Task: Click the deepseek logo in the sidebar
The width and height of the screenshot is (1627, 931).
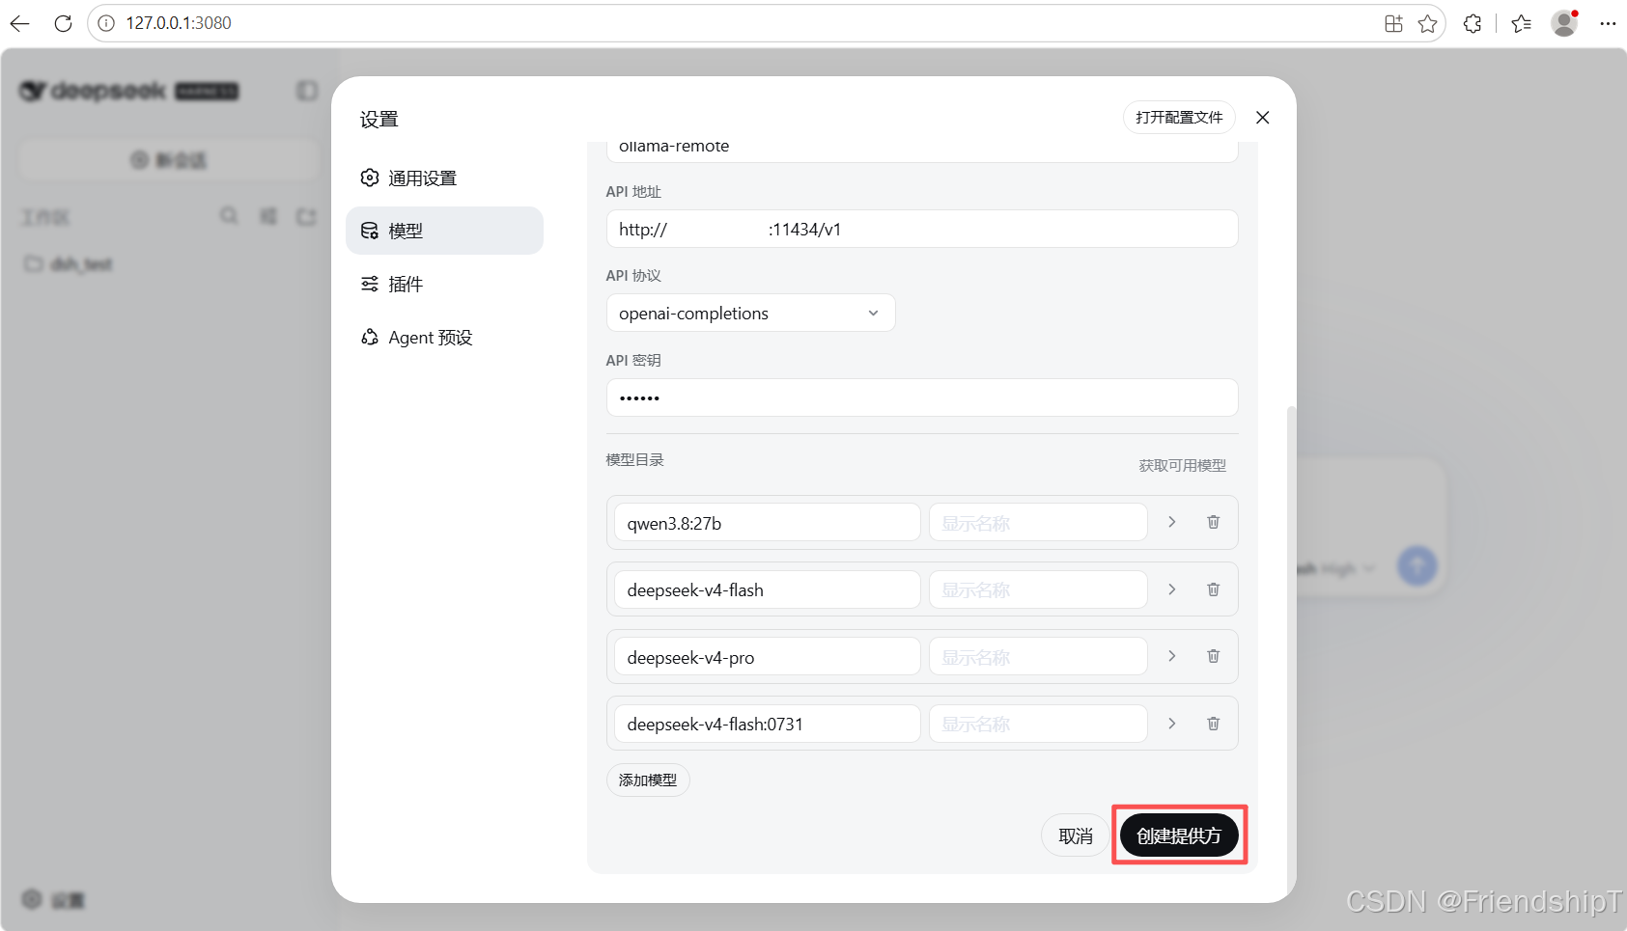Action: (x=129, y=91)
